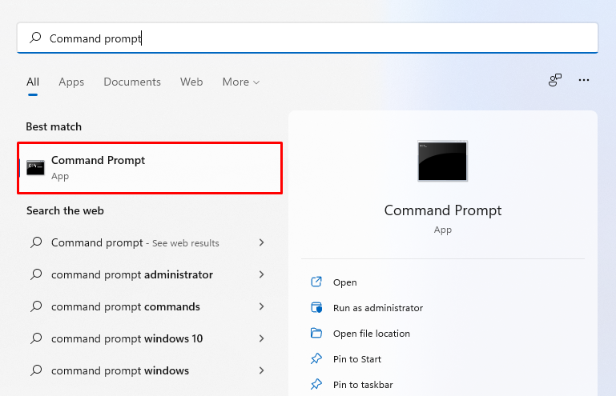616x396 pixels.
Task: Click the search magnifier icon in search box
Action: tap(35, 38)
